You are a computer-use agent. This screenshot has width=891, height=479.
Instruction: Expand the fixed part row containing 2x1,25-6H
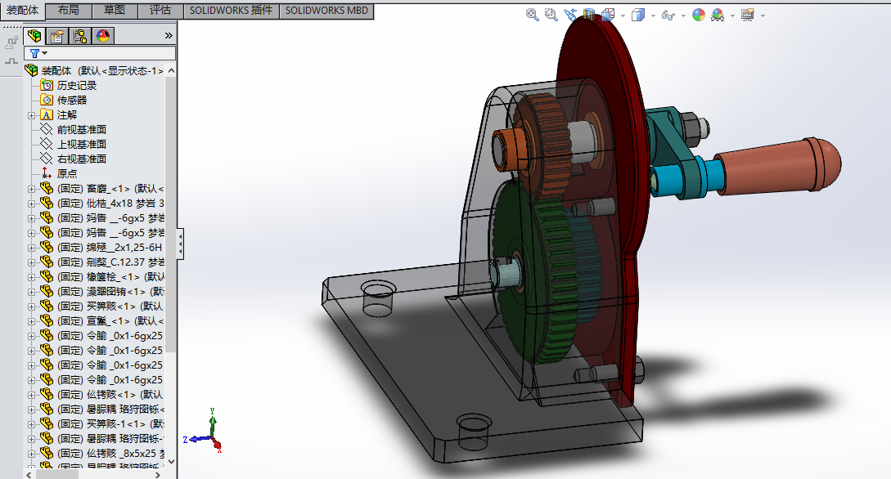31,248
